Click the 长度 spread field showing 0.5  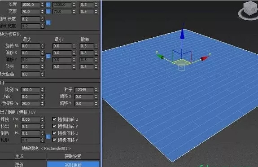click(87, 4)
